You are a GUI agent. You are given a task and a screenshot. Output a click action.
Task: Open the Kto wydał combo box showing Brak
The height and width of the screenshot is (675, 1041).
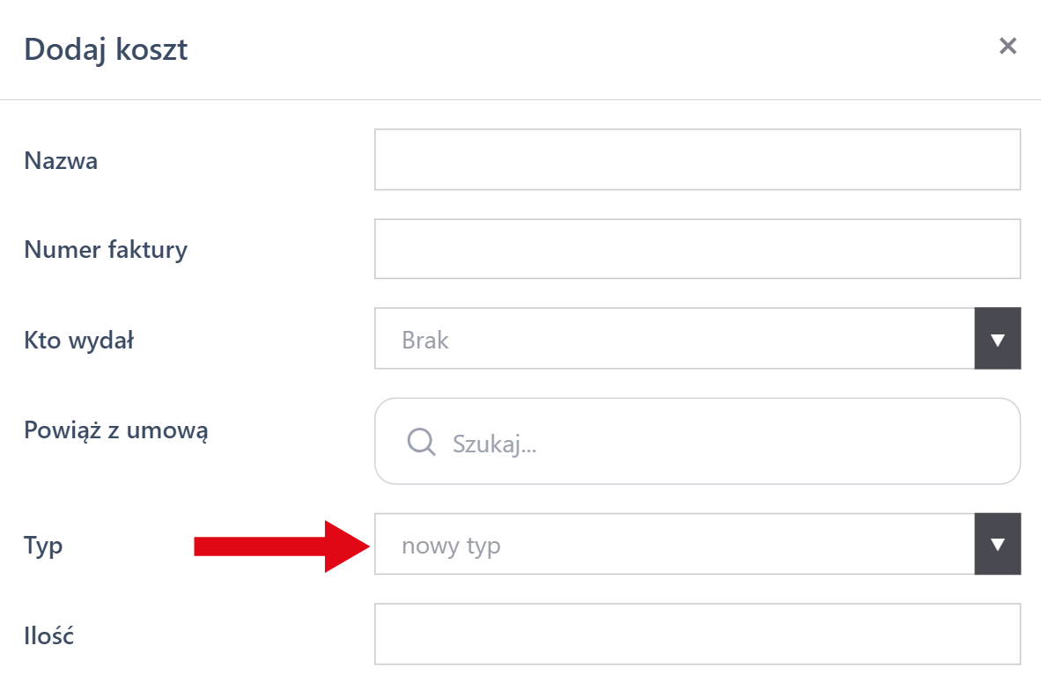click(674, 339)
